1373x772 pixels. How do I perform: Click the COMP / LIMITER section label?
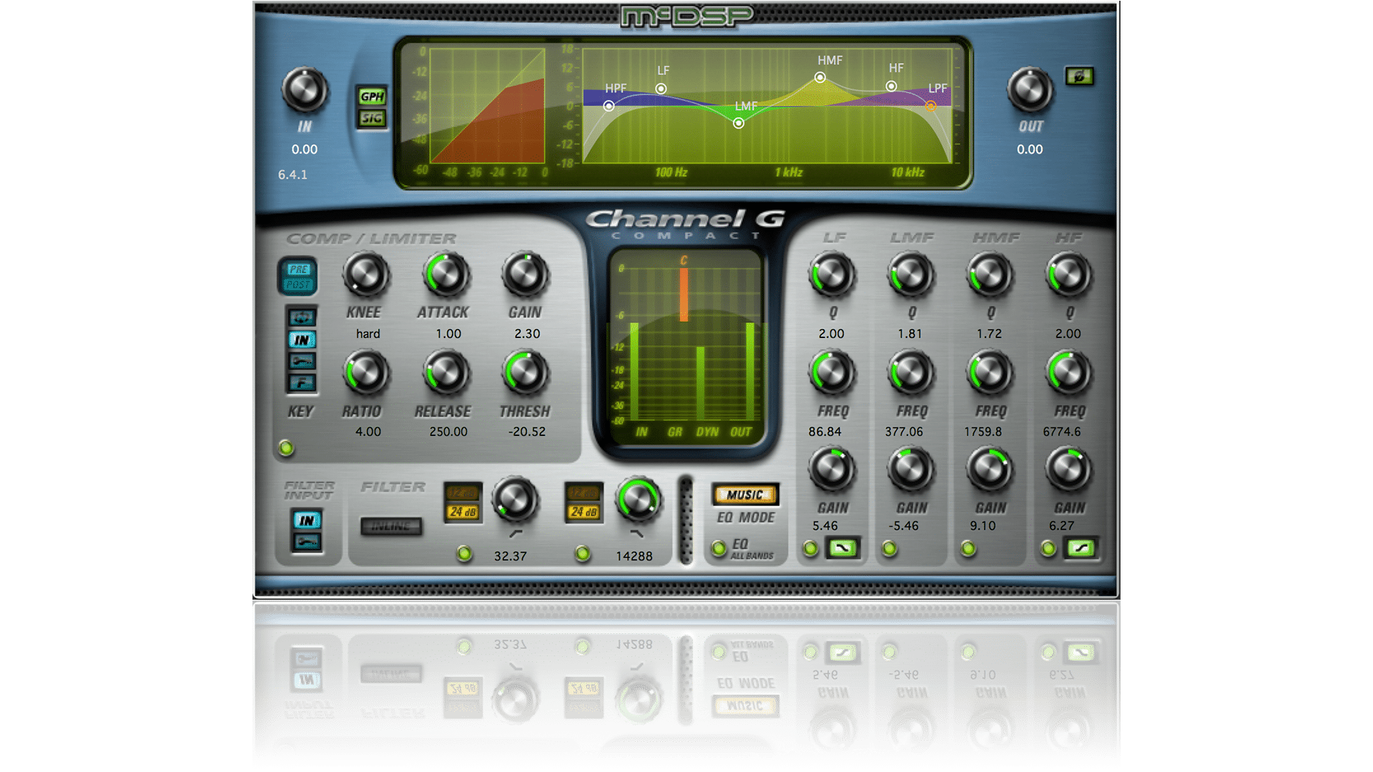tap(372, 238)
